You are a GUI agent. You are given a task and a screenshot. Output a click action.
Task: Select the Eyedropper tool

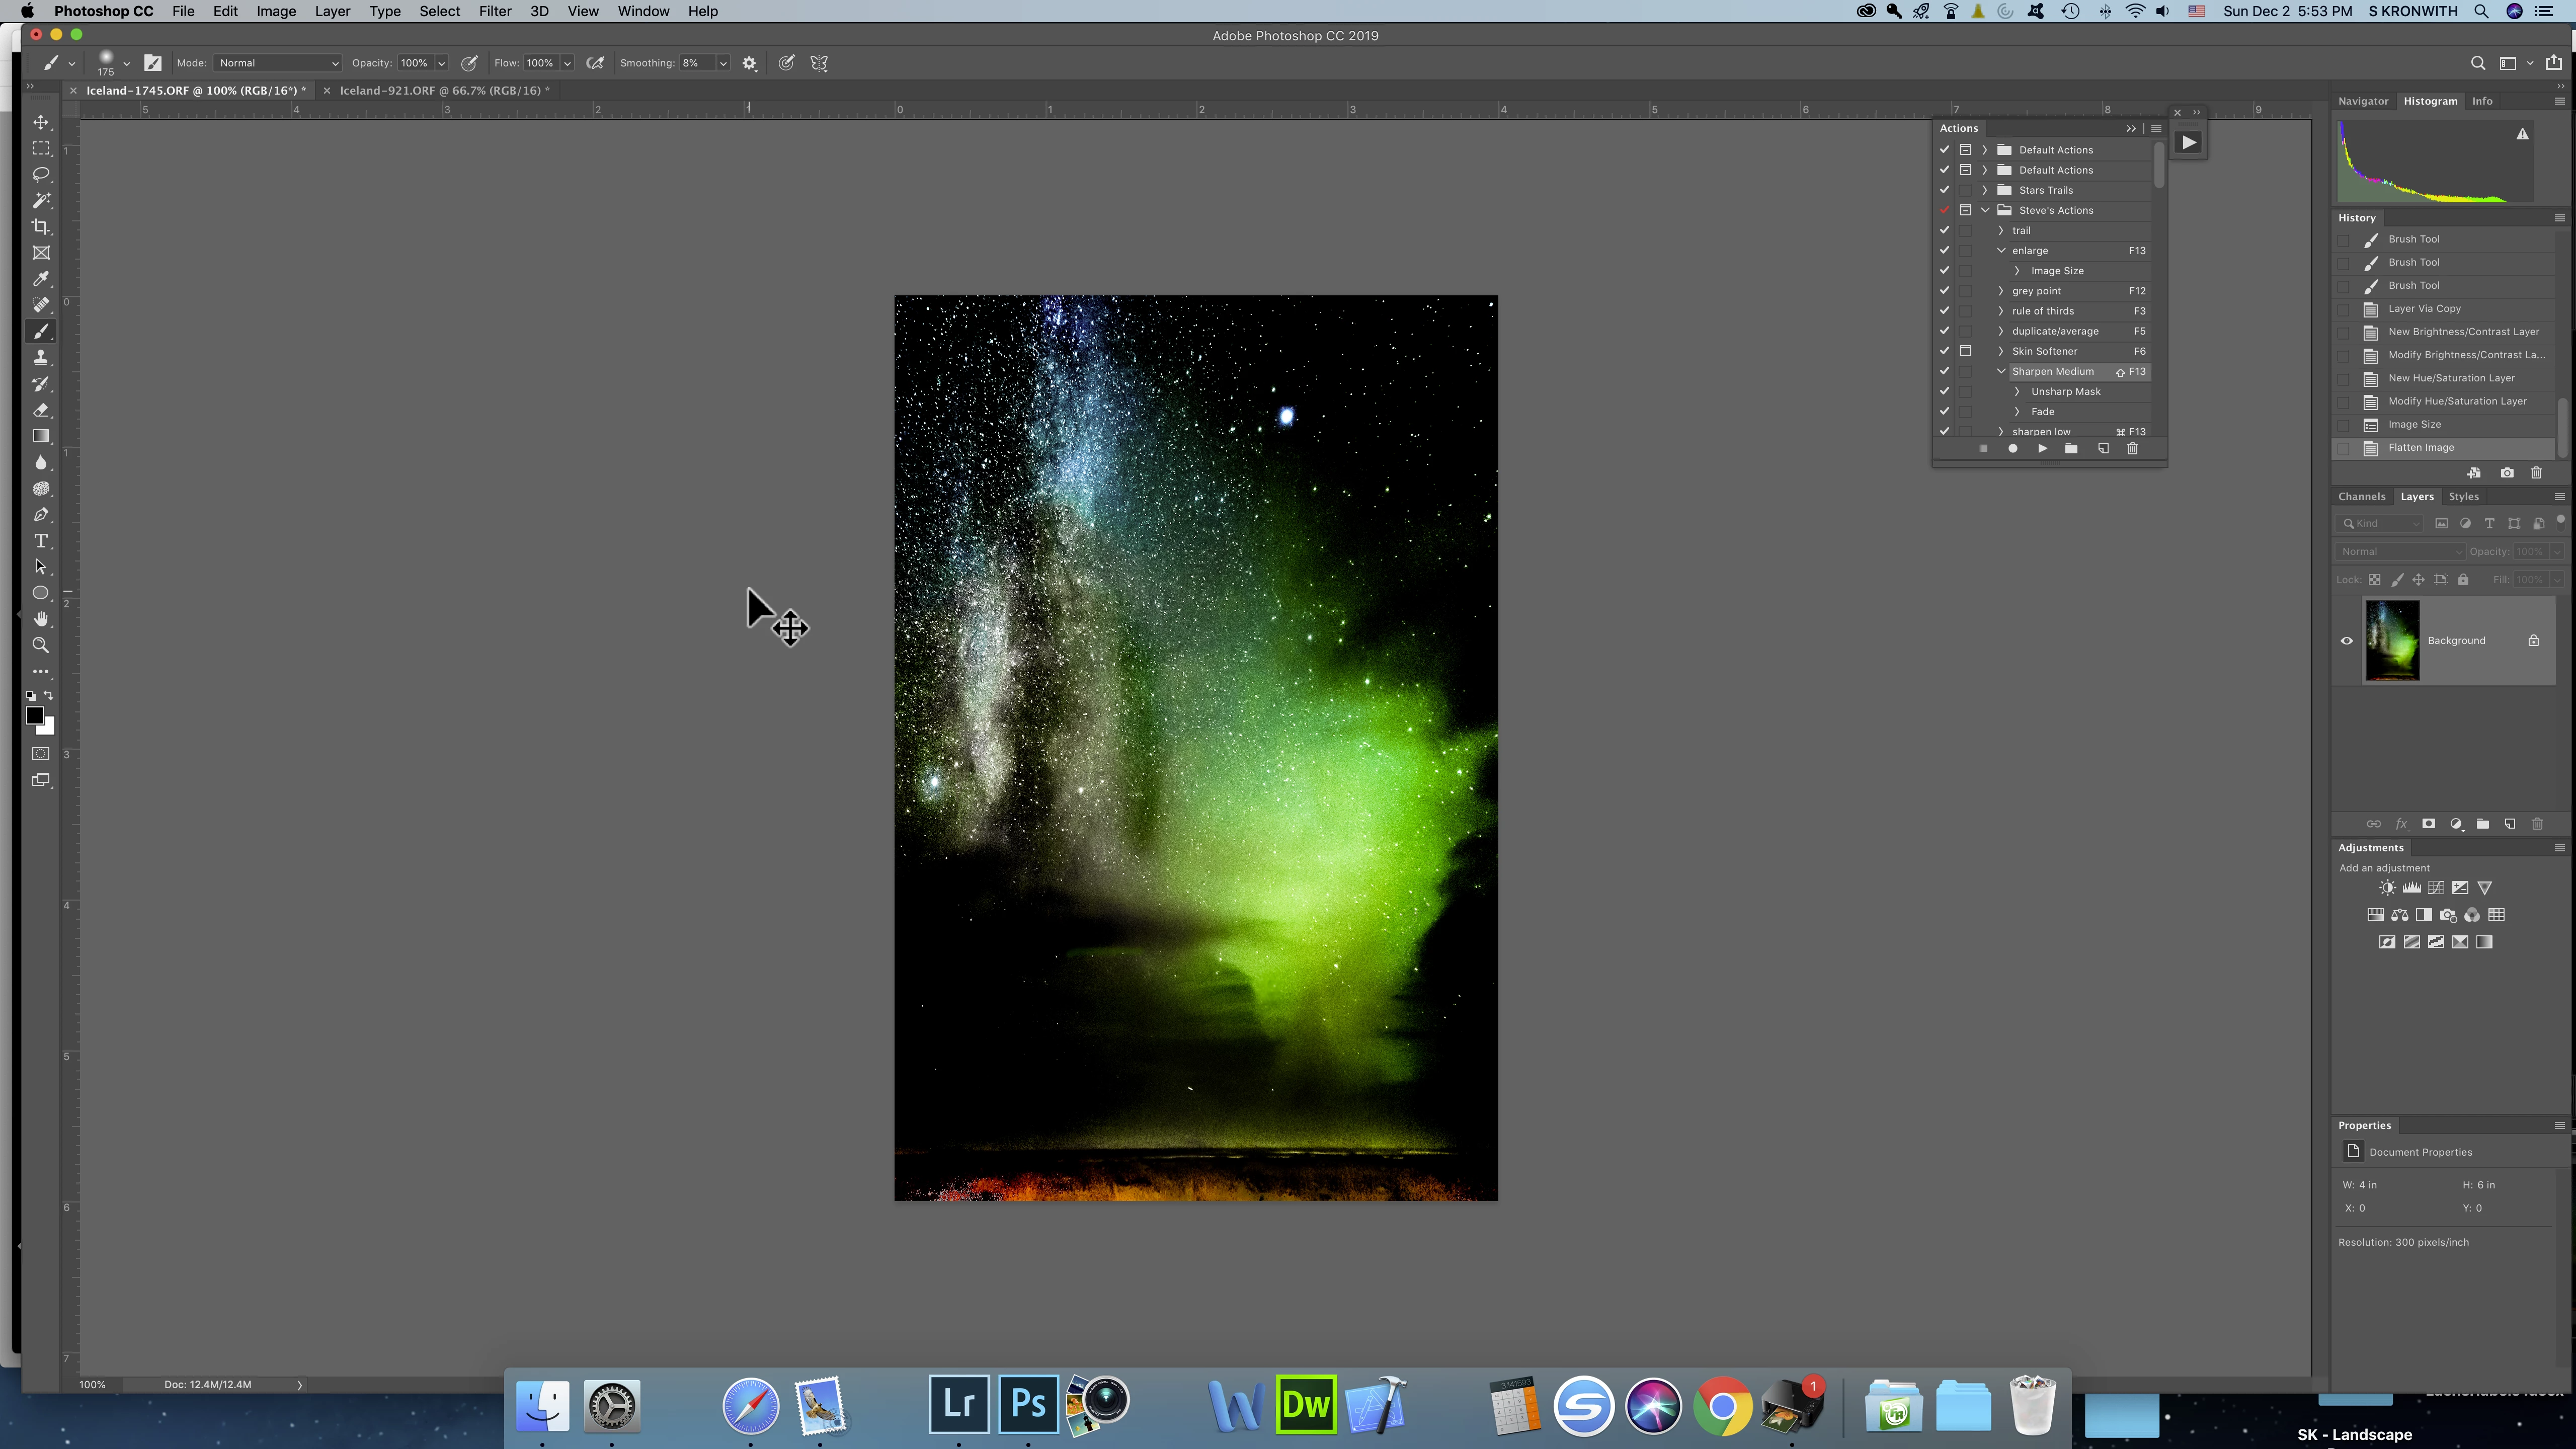[x=41, y=279]
